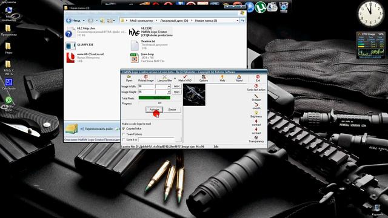This screenshot has height=218, width=388.
Task: Click Undo last action icon
Action: 256,87
